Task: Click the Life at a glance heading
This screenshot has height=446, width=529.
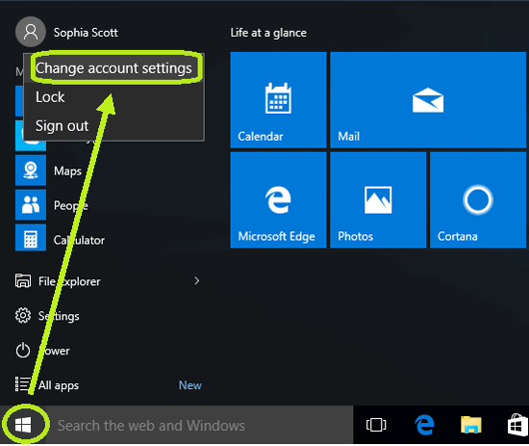Action: point(268,33)
